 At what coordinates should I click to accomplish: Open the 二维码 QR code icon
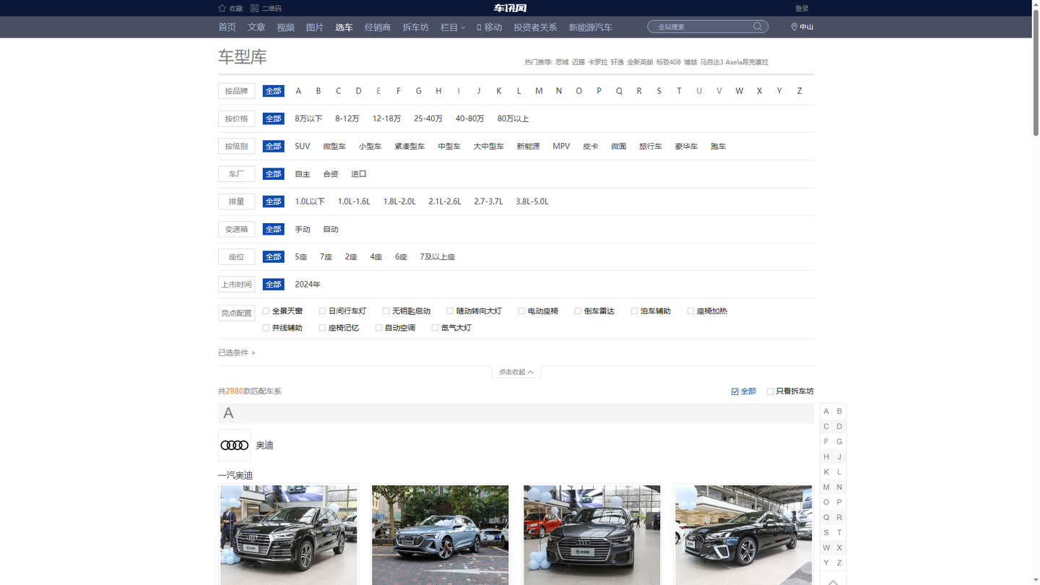pos(254,9)
